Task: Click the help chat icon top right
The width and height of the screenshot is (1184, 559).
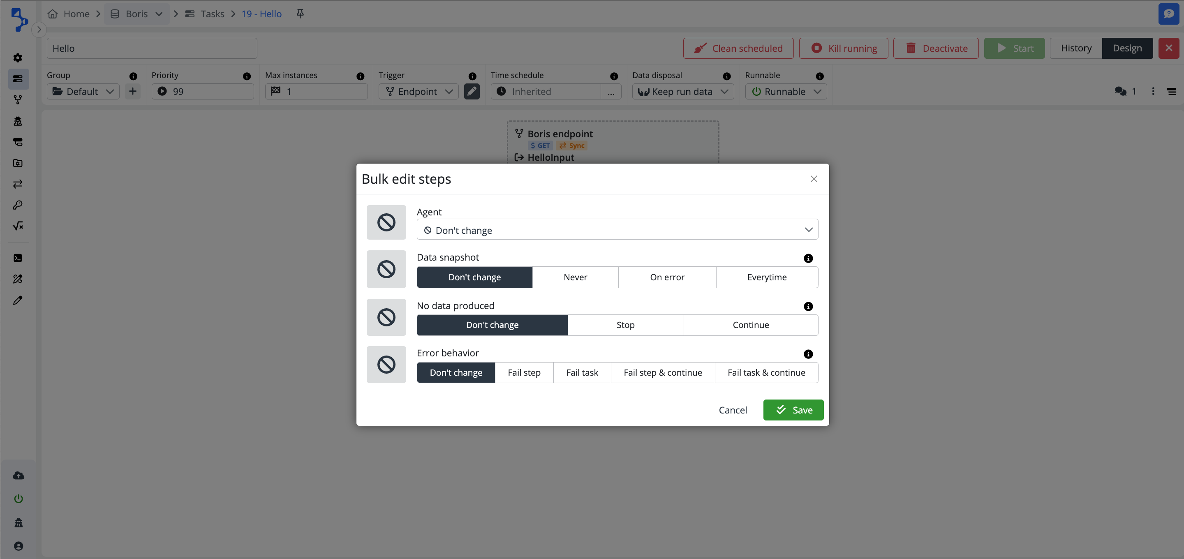Action: point(1168,14)
